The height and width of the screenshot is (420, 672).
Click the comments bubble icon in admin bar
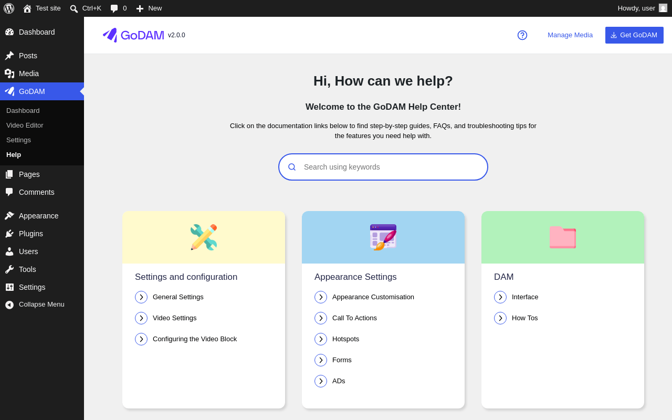114,8
